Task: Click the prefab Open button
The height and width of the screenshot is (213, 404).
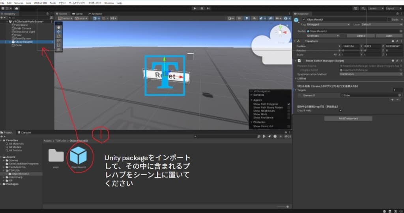Action: pos(389,36)
